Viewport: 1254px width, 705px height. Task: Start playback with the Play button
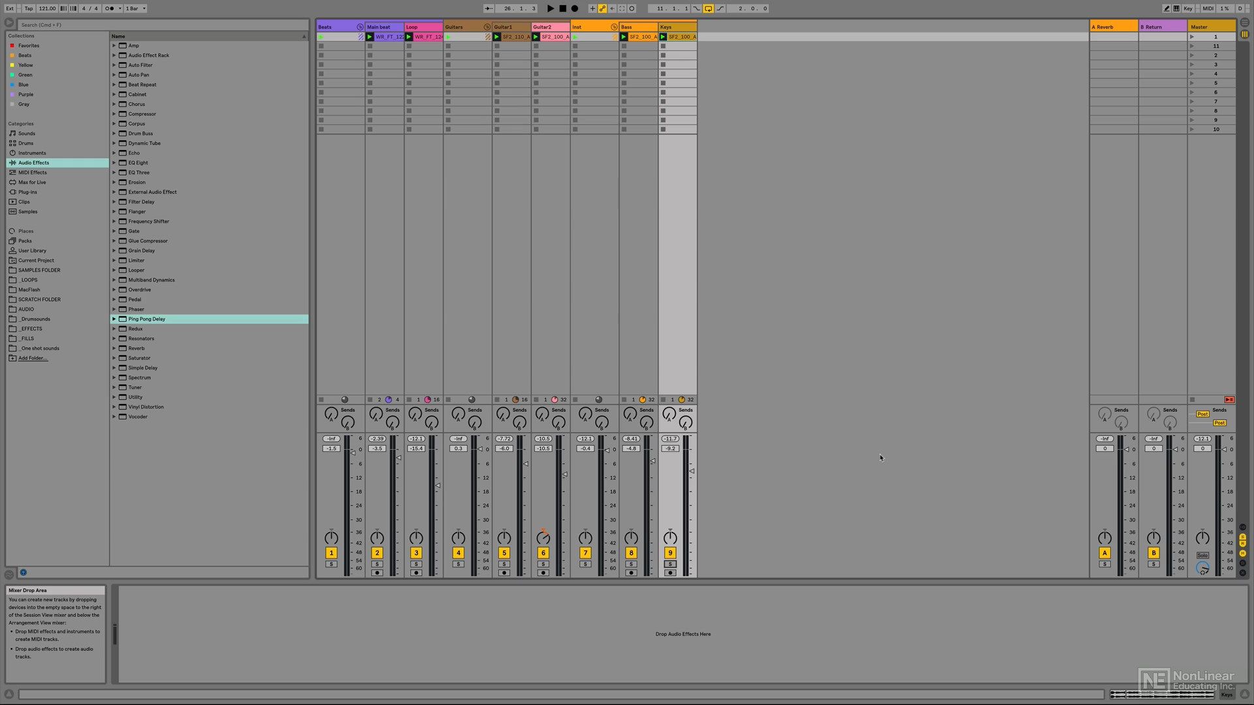550,8
